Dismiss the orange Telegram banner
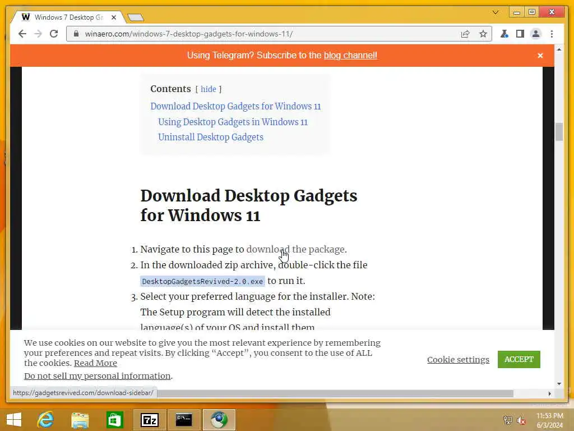The height and width of the screenshot is (431, 574). (540, 56)
